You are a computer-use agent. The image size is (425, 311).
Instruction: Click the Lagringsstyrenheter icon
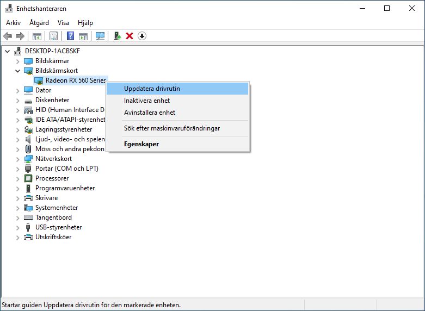[x=28, y=129]
